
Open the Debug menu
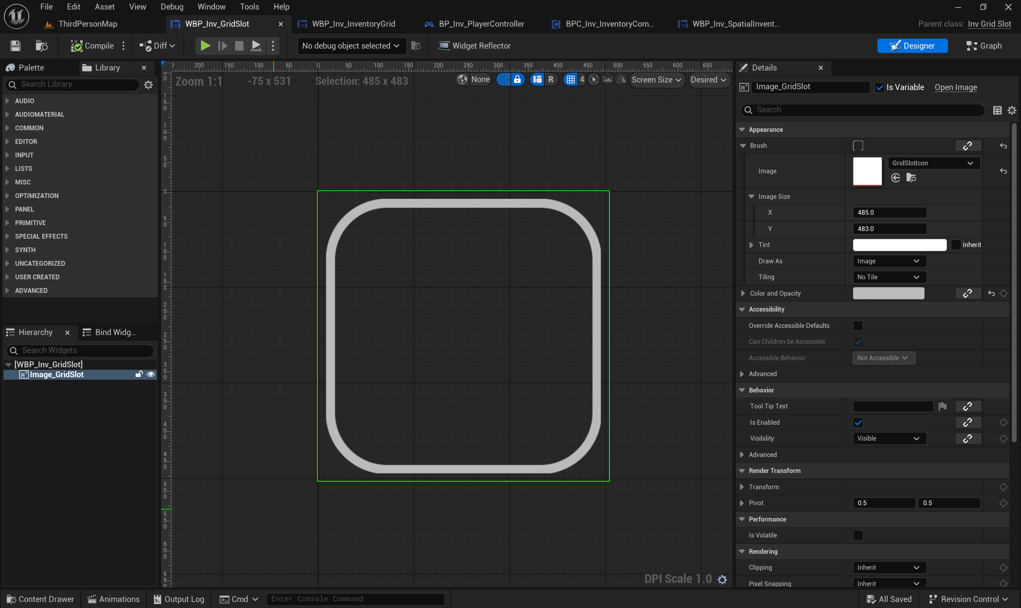(x=172, y=6)
